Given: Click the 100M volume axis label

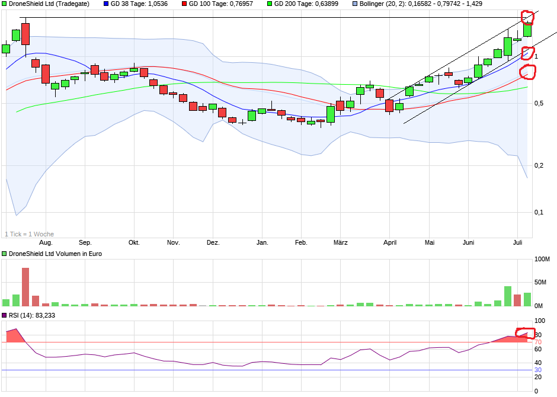Looking at the screenshot, I should (x=542, y=259).
